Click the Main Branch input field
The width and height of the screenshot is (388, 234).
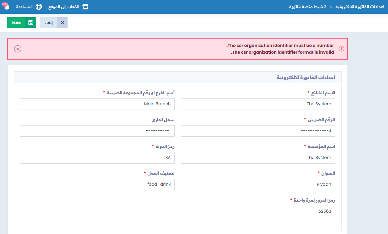[x=97, y=104]
